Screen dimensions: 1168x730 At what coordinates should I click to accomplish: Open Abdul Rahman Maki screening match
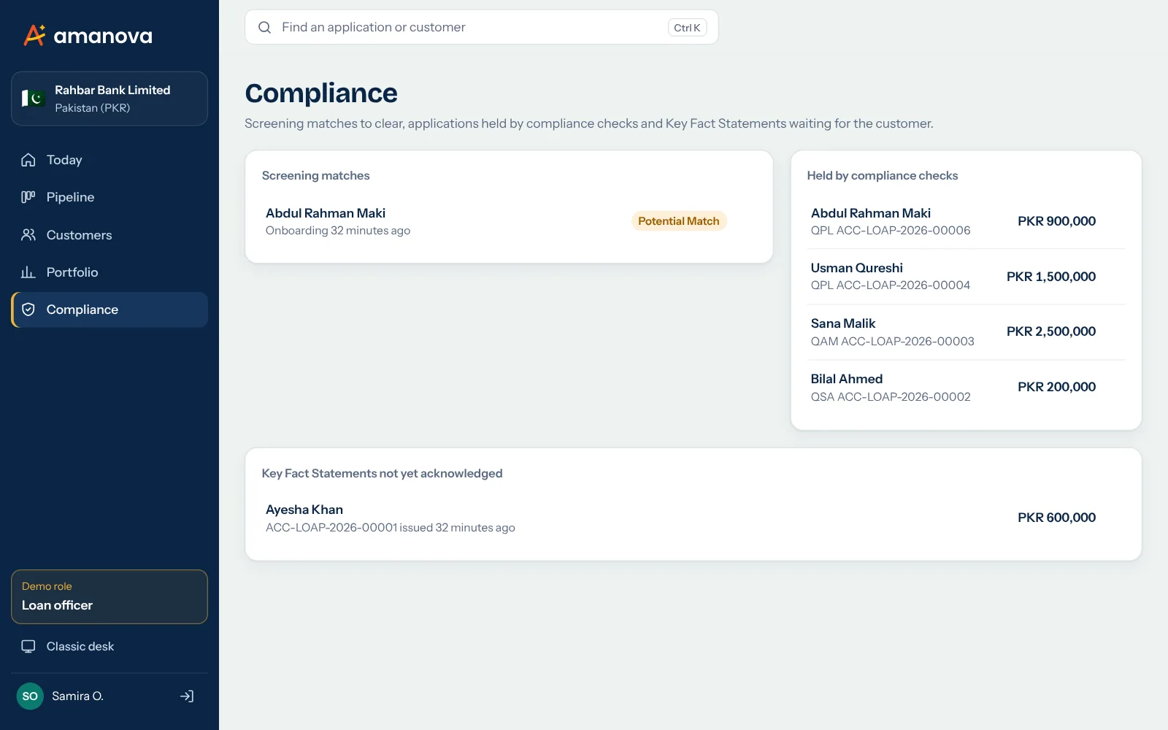point(509,221)
